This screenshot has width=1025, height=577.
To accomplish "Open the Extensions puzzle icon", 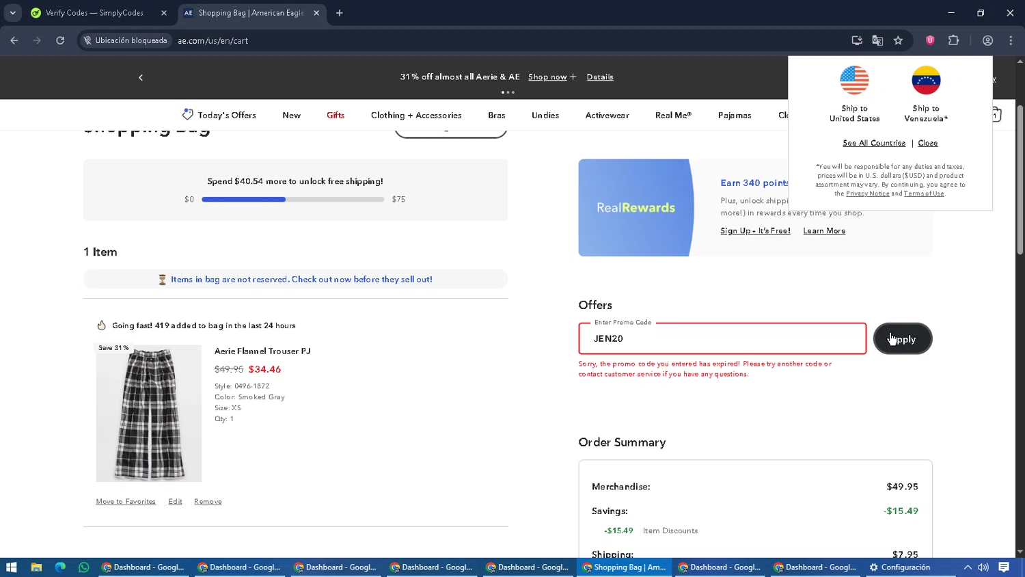I will [x=954, y=40].
